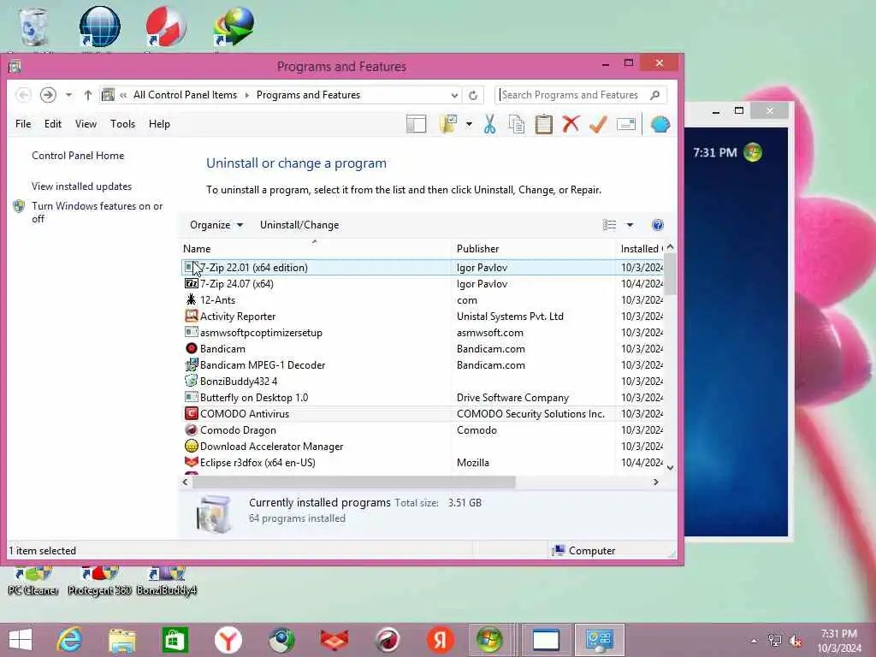The image size is (876, 657).
Task: Open the recent locations dropdown arrow
Action: [x=68, y=95]
